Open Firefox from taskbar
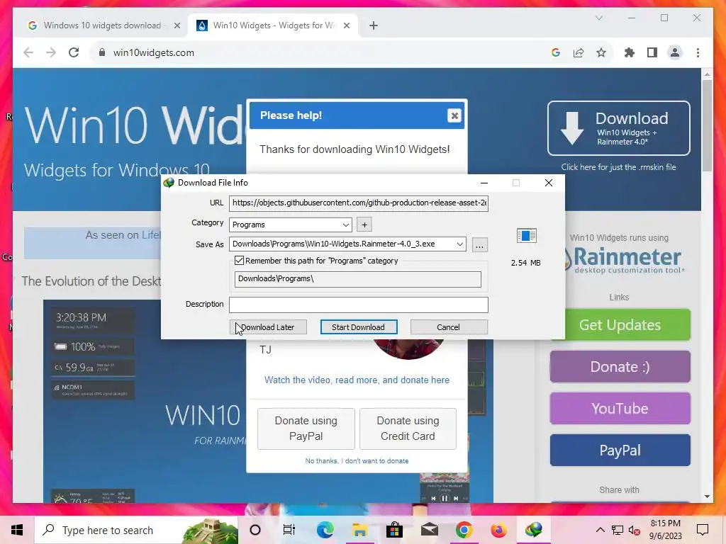The image size is (726, 544). [x=498, y=530]
